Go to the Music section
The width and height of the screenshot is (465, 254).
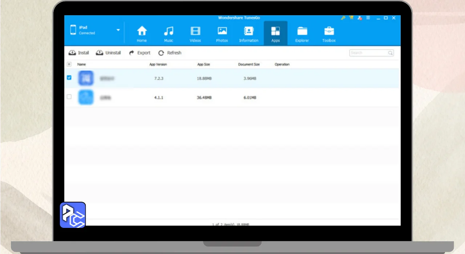point(169,34)
